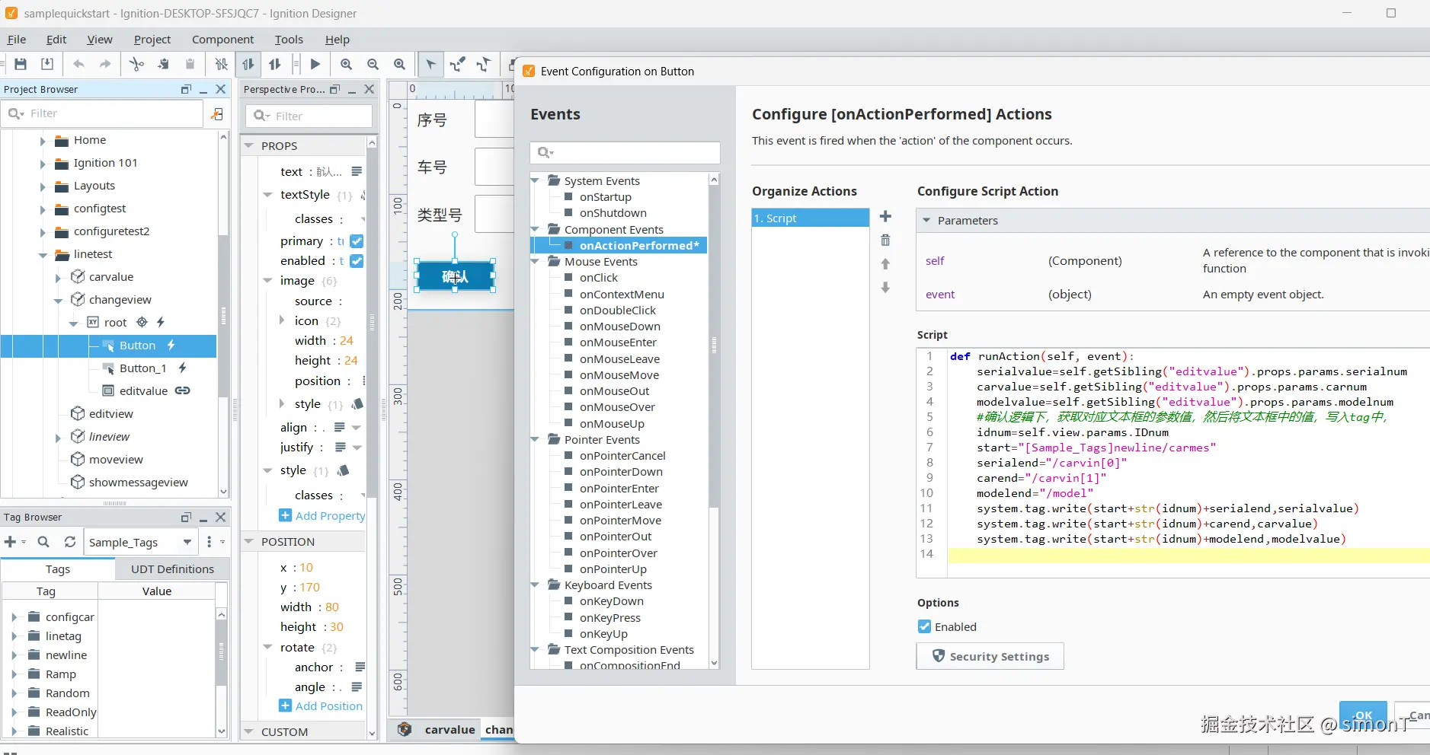Image resolution: width=1430 pixels, height=755 pixels.
Task: Select the onClick event in list
Action: (x=598, y=278)
